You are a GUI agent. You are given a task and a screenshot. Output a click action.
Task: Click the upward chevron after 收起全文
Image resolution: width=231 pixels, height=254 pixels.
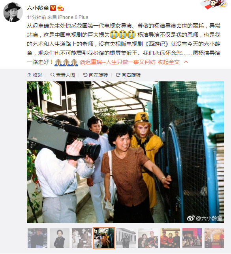(186, 62)
